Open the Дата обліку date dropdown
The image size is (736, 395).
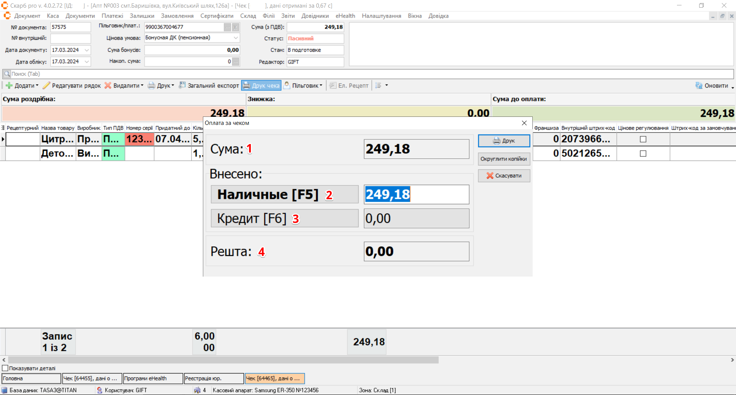tap(87, 62)
